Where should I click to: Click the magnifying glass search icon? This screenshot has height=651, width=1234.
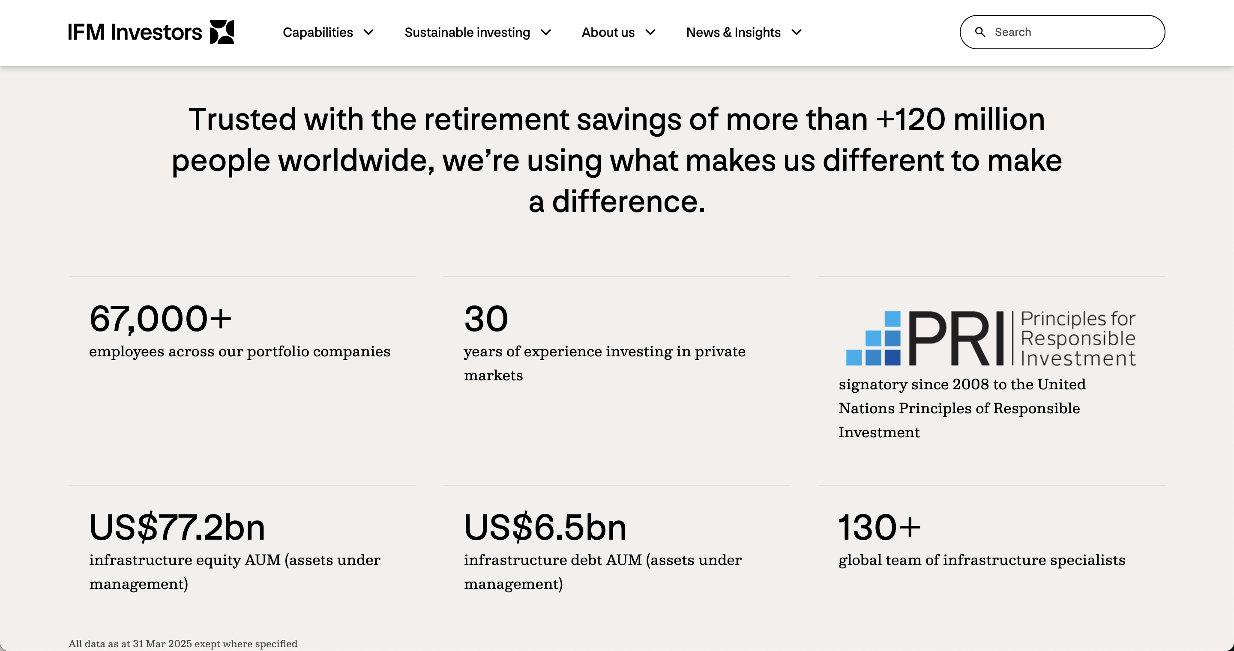tap(980, 32)
